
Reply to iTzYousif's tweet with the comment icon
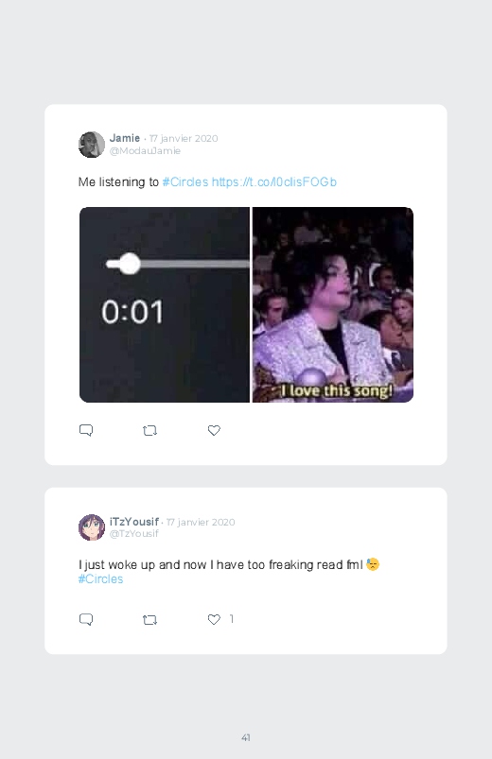(86, 619)
